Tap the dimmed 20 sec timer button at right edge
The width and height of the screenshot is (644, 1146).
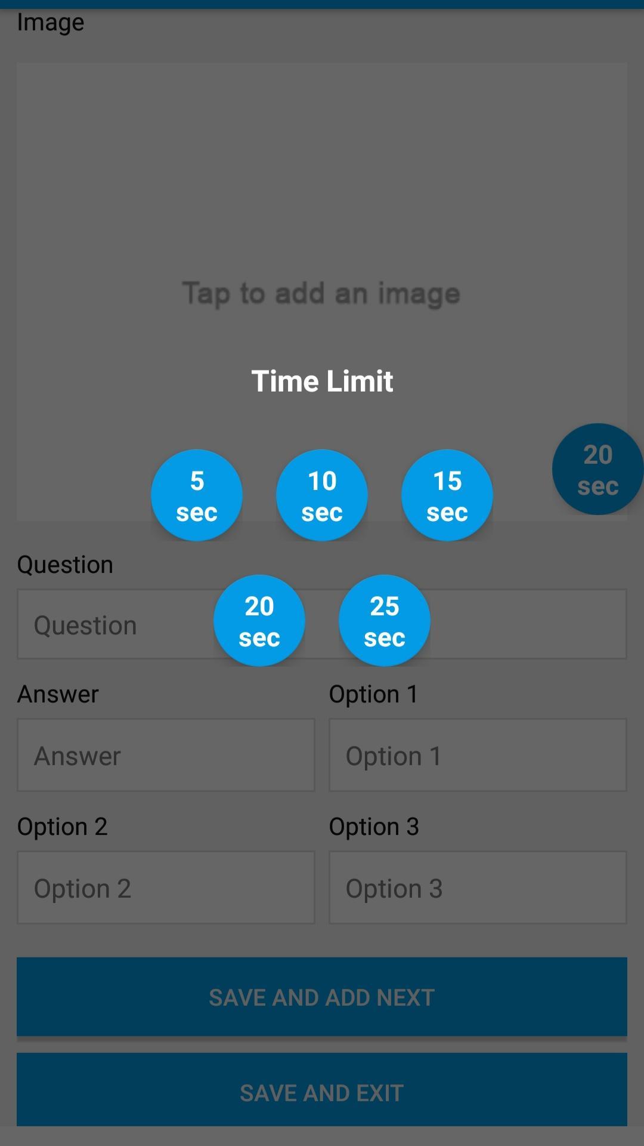tap(597, 469)
